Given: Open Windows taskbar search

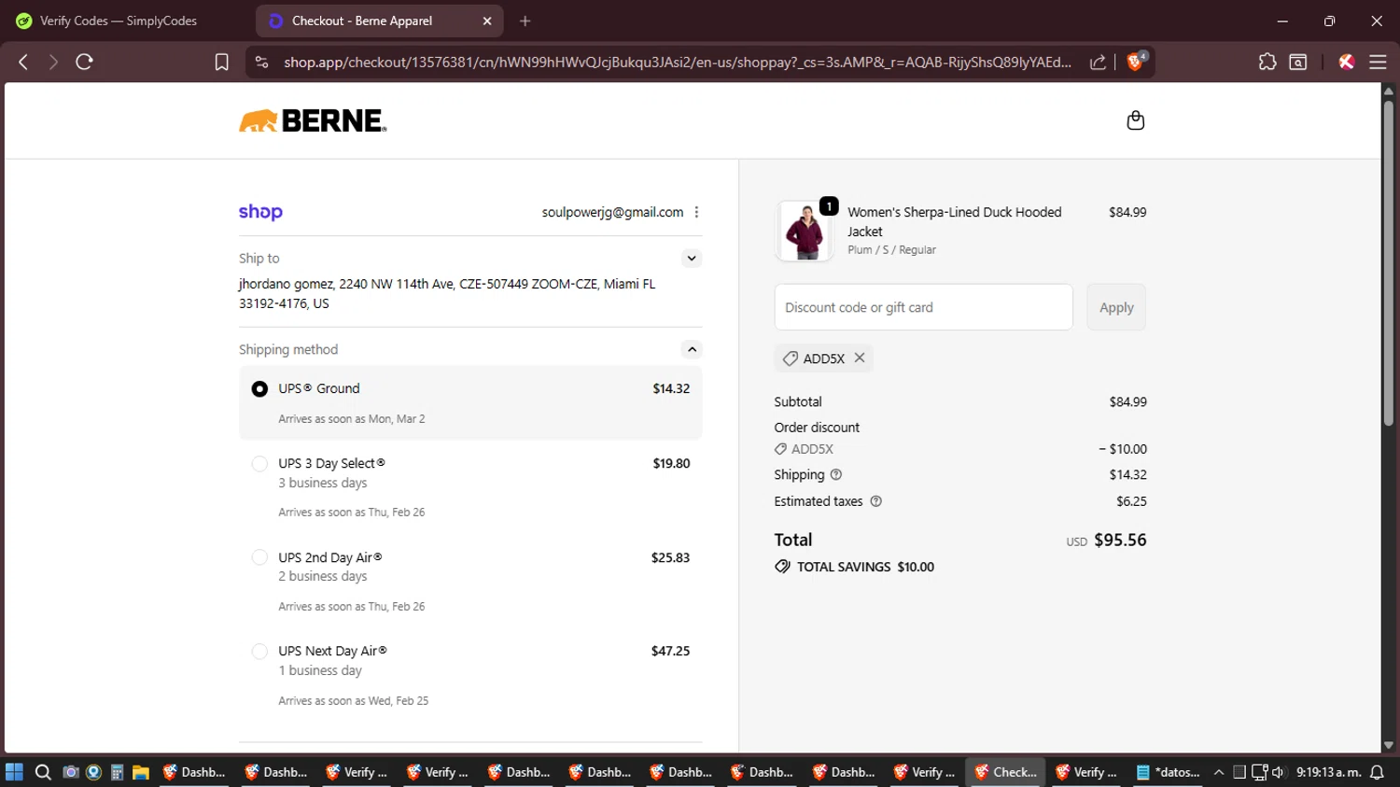Looking at the screenshot, I should (43, 772).
